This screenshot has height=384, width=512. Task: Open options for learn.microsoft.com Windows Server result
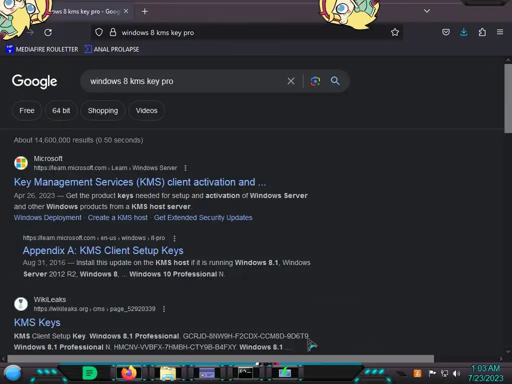[x=185, y=168]
